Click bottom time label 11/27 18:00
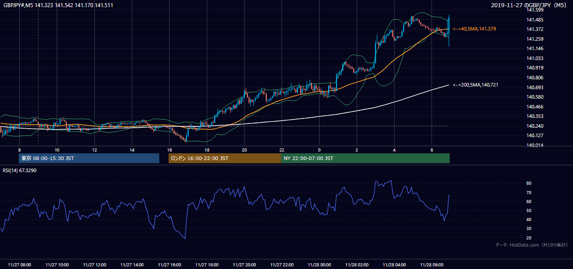The width and height of the screenshot is (573, 269). [207, 265]
